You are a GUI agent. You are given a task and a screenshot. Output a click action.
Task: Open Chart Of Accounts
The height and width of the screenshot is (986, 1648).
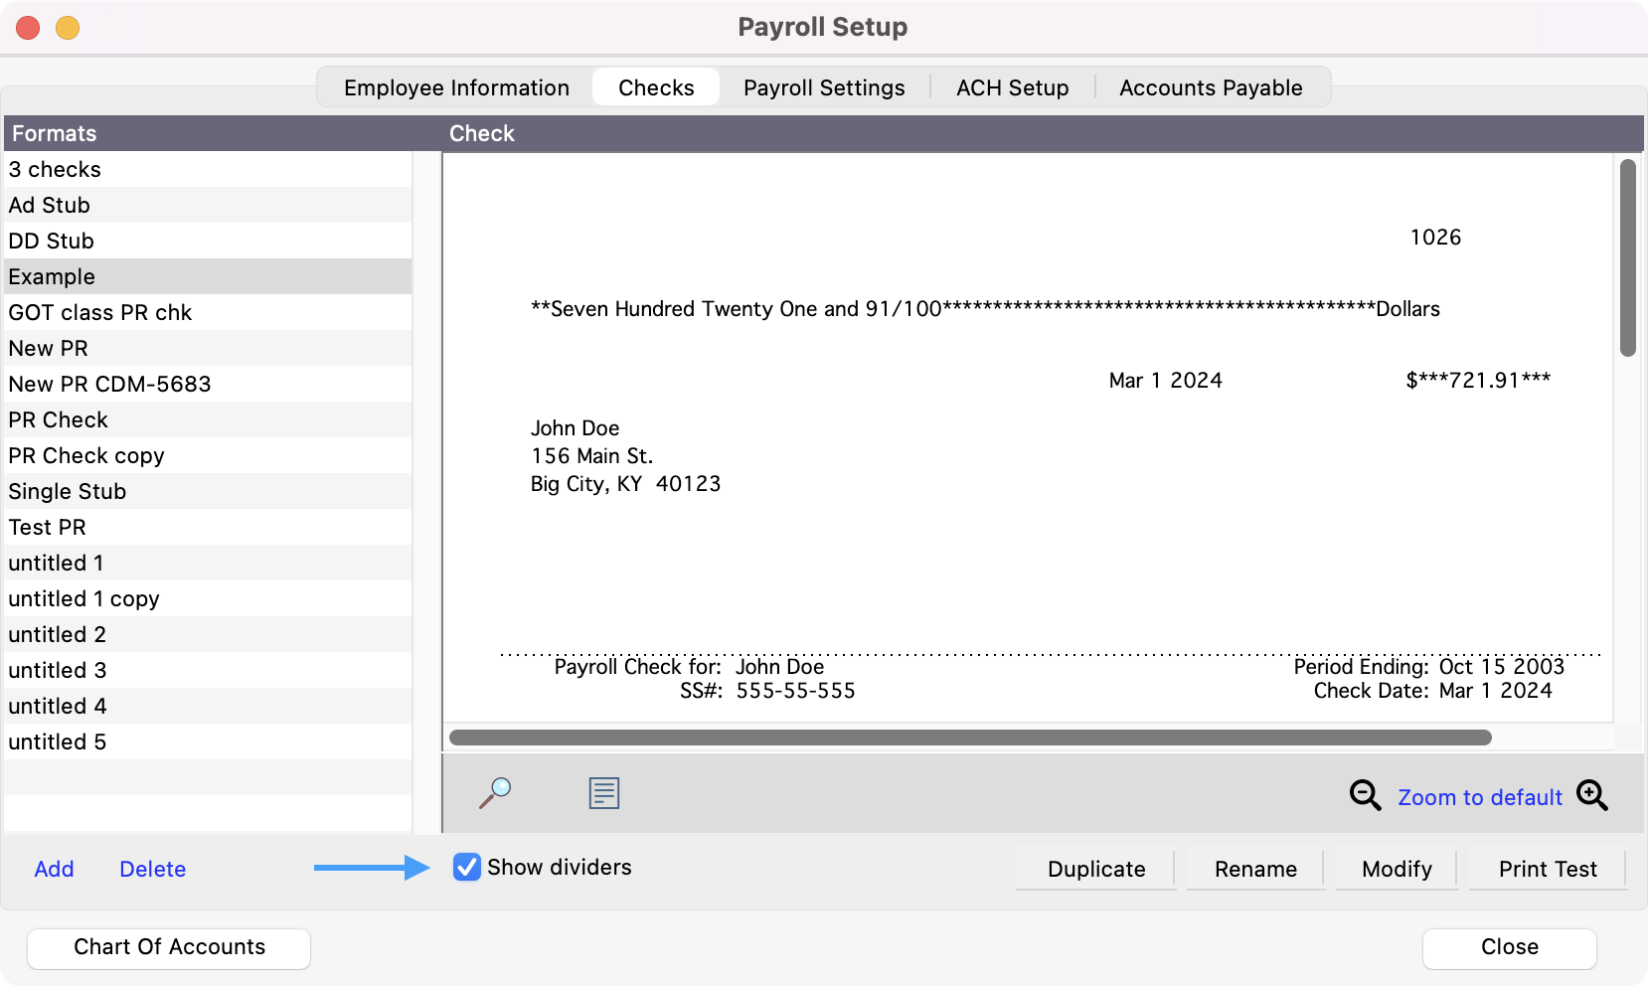169,947
